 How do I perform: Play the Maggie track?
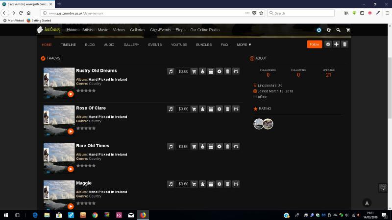coord(71,206)
